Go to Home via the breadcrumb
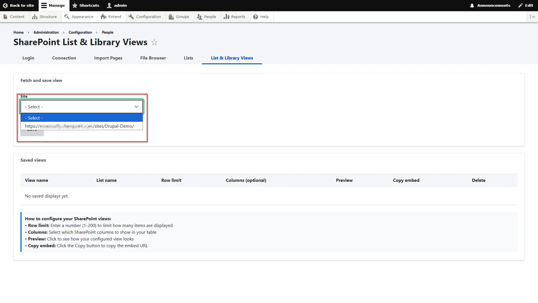This screenshot has width=538, height=303. coord(18,32)
